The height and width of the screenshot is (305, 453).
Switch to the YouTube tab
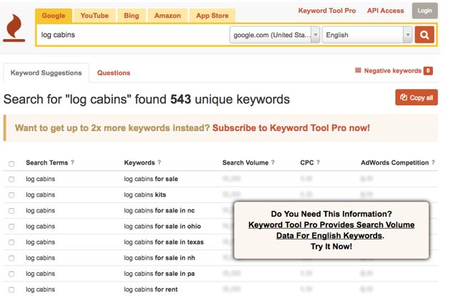[x=94, y=16]
